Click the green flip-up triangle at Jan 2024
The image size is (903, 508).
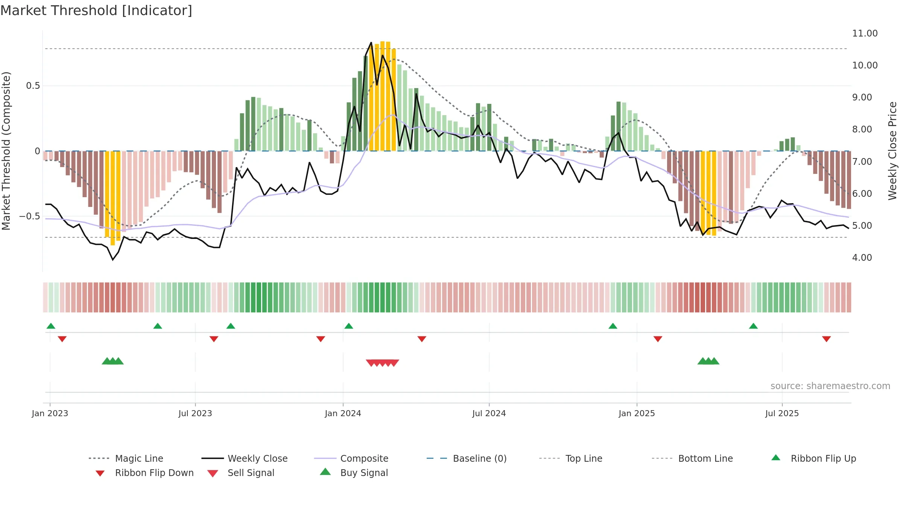point(349,326)
